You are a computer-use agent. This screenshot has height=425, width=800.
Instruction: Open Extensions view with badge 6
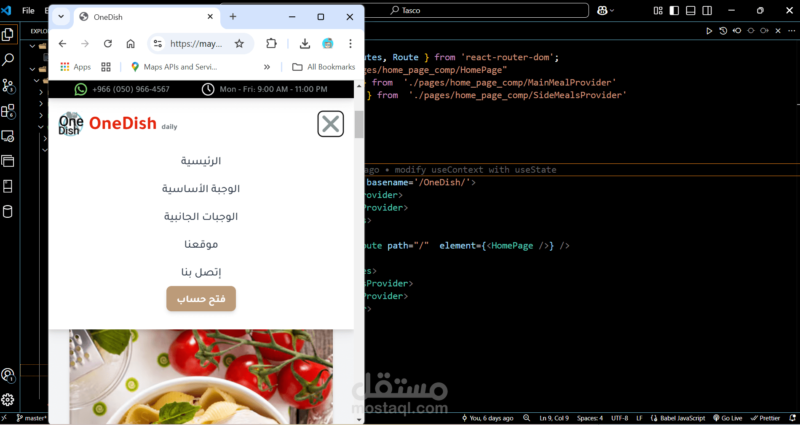8,111
